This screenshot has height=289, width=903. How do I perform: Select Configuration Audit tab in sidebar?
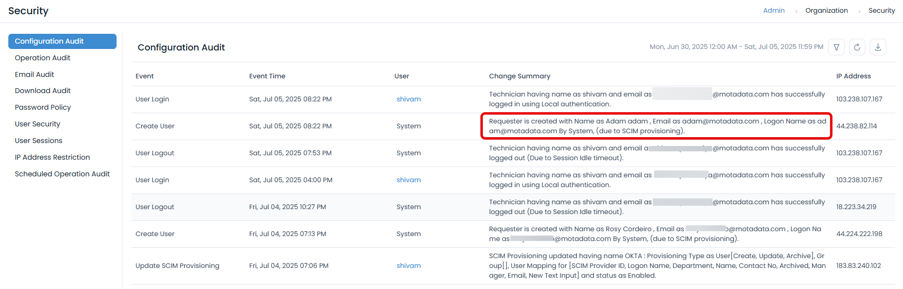pos(62,41)
